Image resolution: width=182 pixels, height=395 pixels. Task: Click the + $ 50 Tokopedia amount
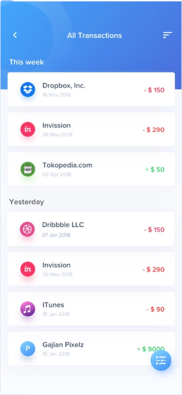pos(155,169)
